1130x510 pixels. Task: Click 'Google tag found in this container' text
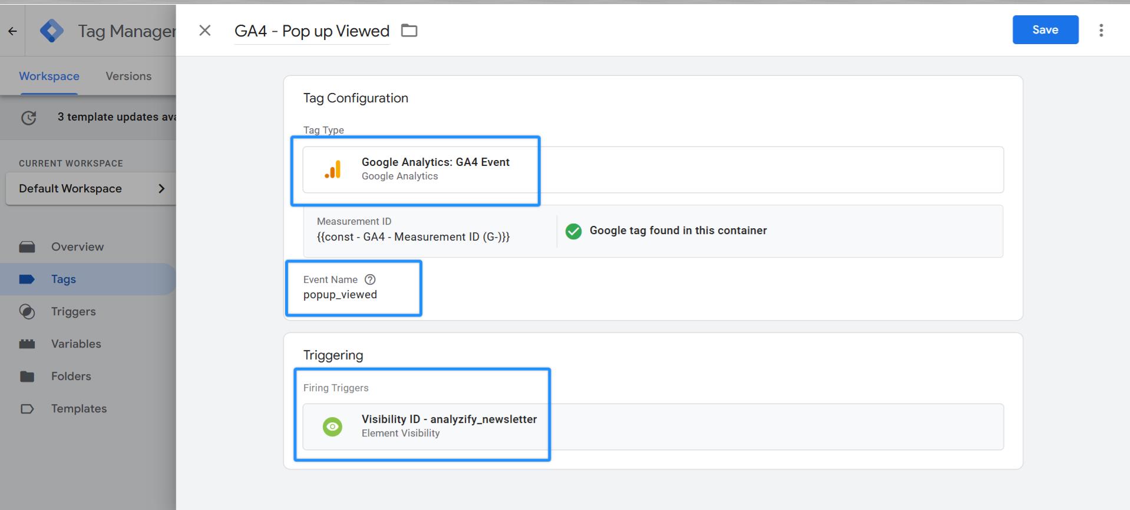[x=678, y=231]
